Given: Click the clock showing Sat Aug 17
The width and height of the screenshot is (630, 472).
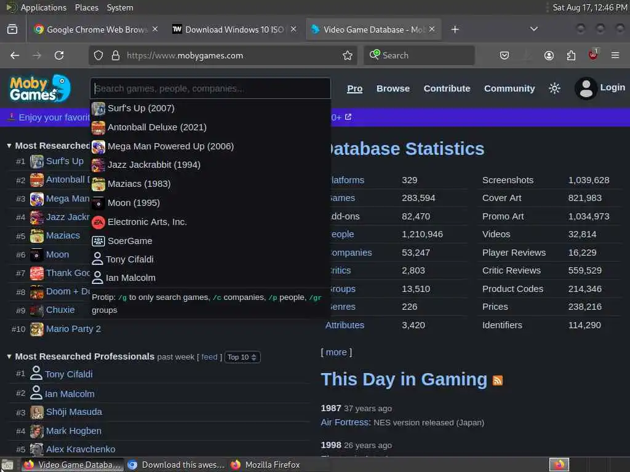Looking at the screenshot, I should click(589, 7).
